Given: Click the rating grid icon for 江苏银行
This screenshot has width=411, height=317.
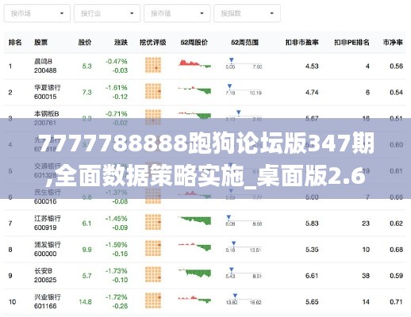Looking at the screenshot, I should tap(153, 222).
